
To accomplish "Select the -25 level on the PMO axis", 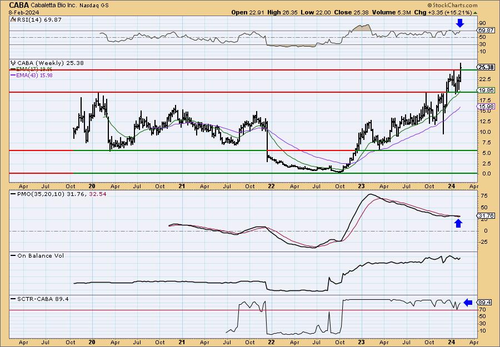I will [484, 242].
